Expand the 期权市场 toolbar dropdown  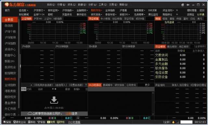click(x=97, y=10)
